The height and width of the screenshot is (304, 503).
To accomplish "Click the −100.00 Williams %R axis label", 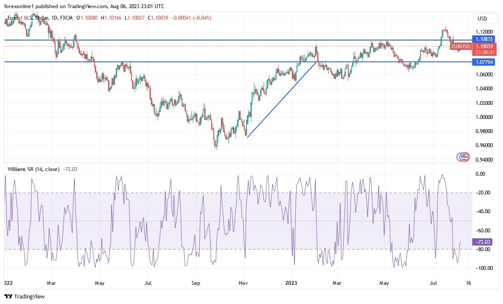I will click(x=483, y=268).
